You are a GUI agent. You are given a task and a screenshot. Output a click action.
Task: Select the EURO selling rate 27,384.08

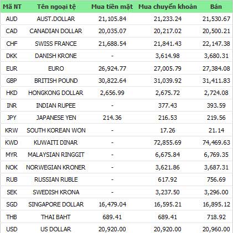(x=216, y=68)
